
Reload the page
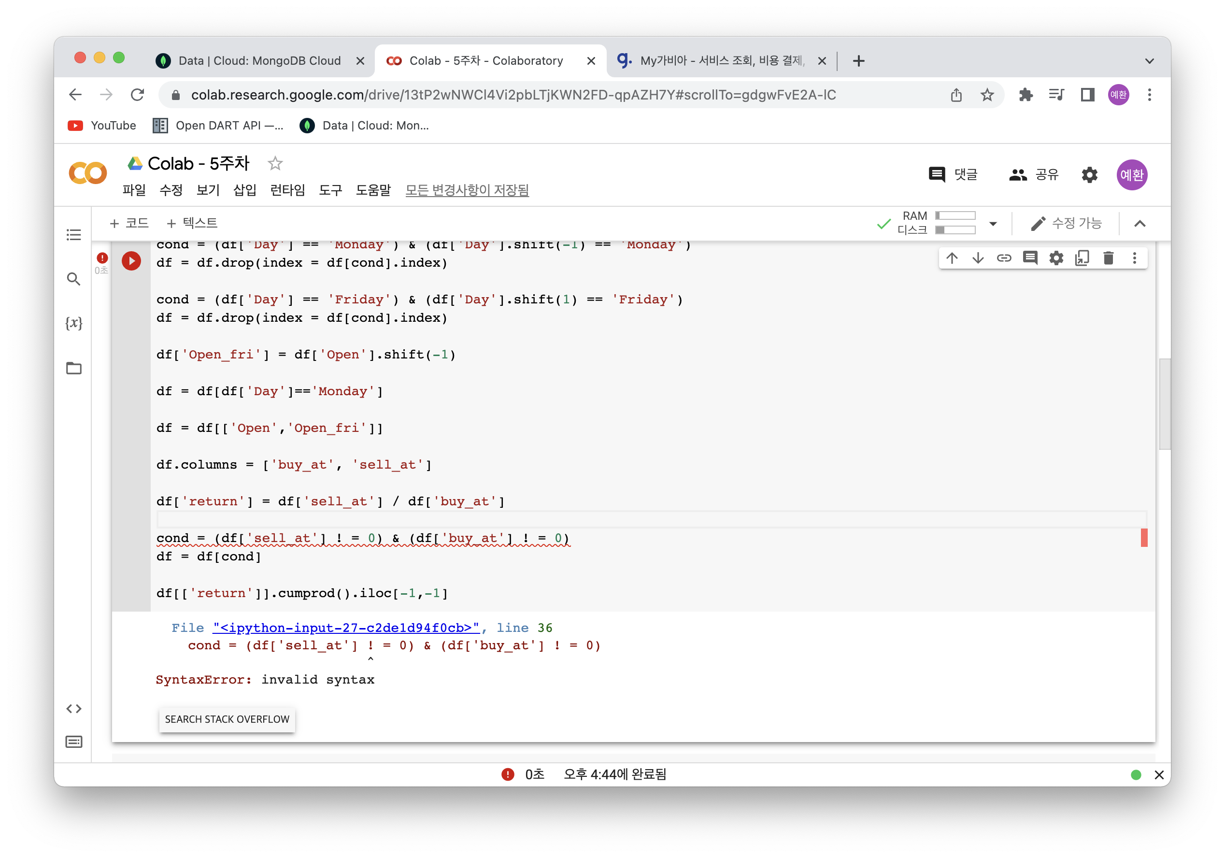[137, 95]
